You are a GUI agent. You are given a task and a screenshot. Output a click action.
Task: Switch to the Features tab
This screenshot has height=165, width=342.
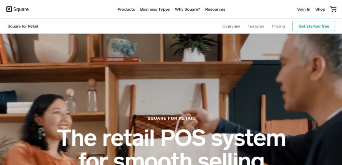(255, 26)
